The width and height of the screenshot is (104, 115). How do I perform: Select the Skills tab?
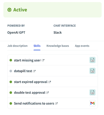tap(37, 46)
